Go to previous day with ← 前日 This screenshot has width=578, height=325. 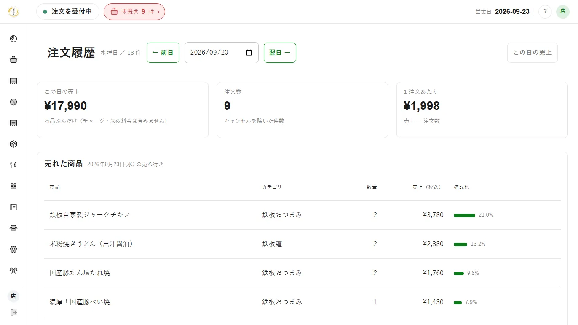[163, 53]
